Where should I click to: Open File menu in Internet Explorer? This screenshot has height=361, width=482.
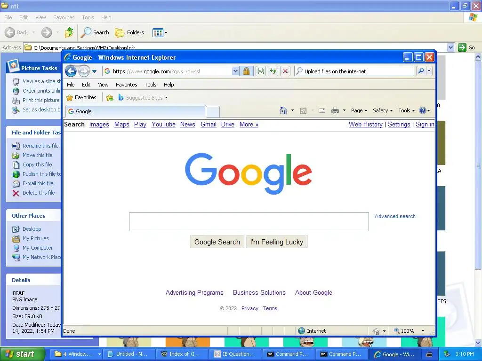tap(71, 85)
